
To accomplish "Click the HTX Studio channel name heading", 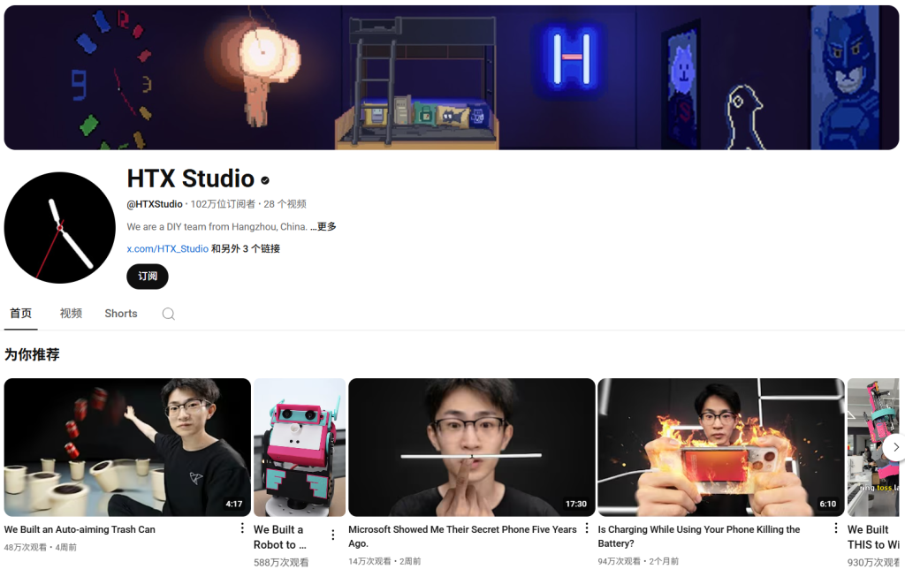I will point(191,178).
